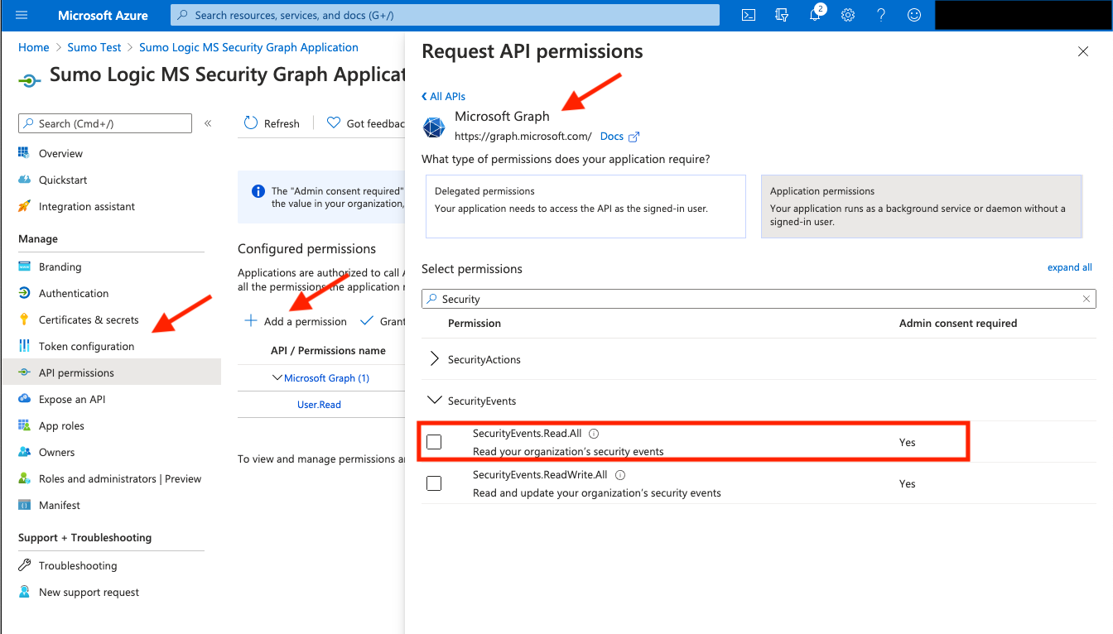Open Azure notifications bell

(814, 14)
